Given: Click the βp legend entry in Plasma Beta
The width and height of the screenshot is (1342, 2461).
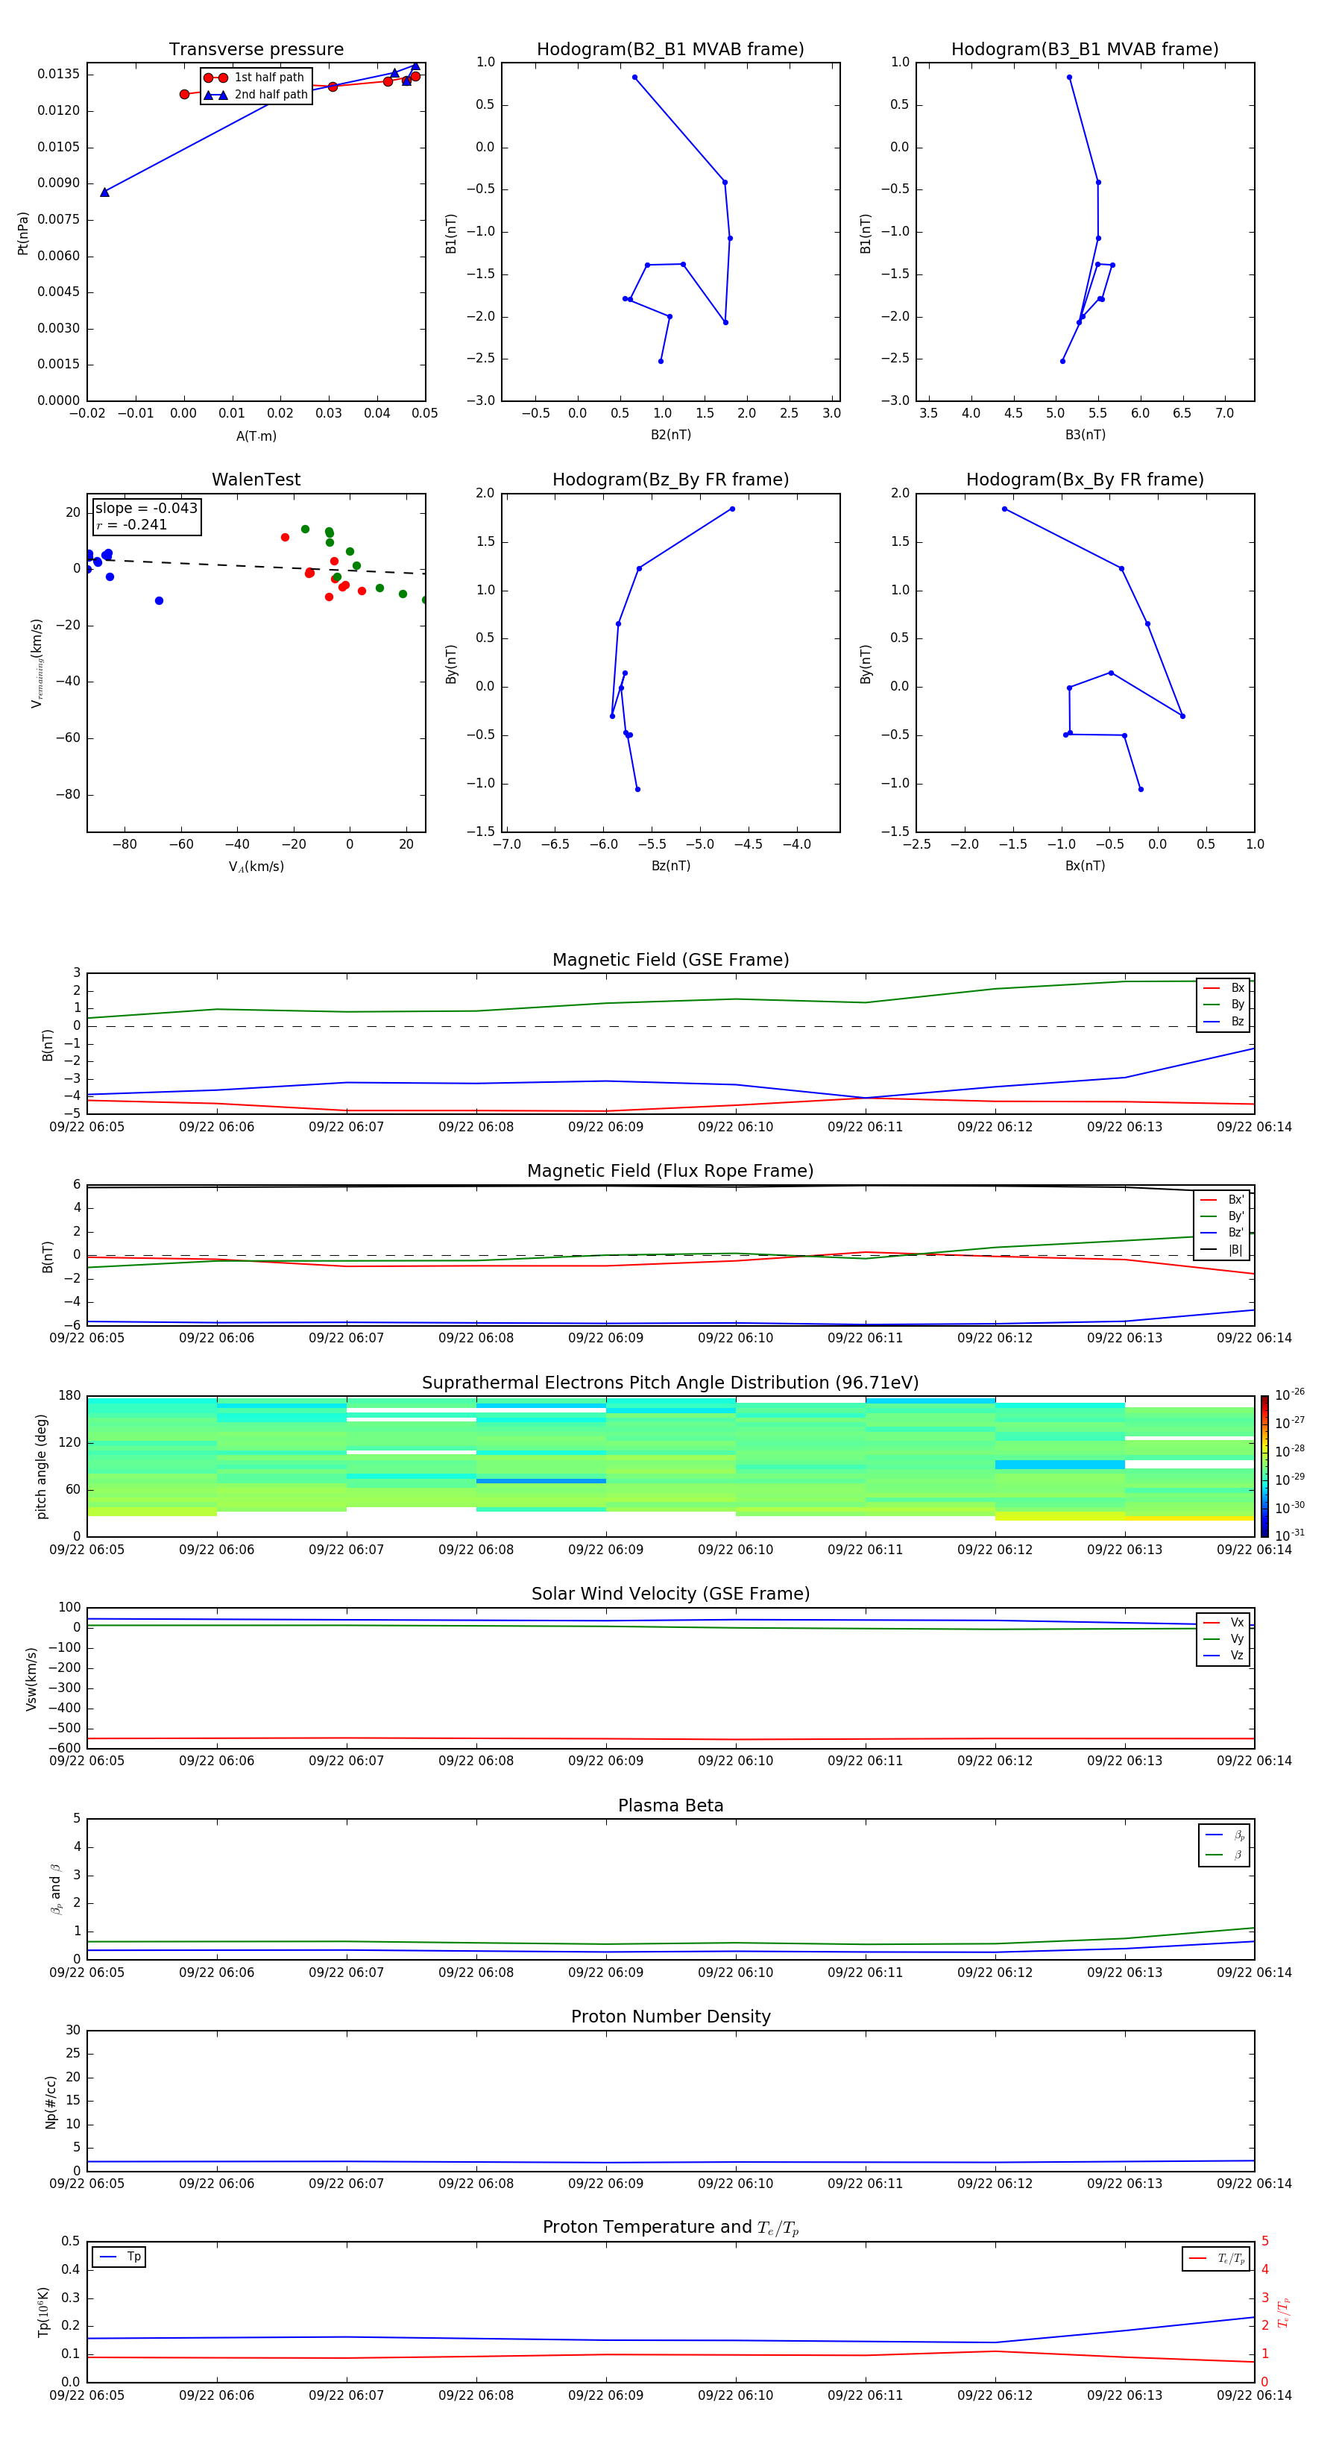Looking at the screenshot, I should tap(1224, 1835).
